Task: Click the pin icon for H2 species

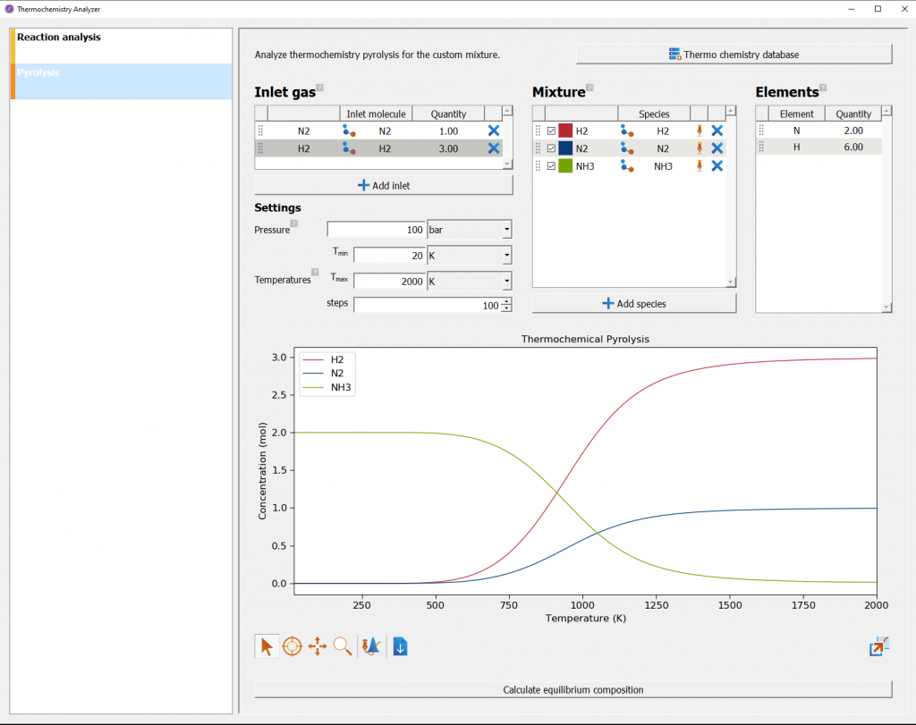Action: coord(700,131)
